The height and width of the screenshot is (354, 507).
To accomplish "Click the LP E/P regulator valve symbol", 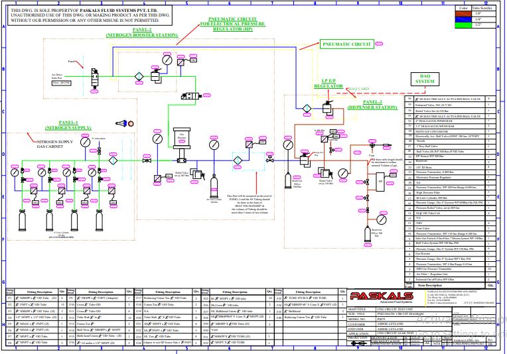I will coord(326,106).
